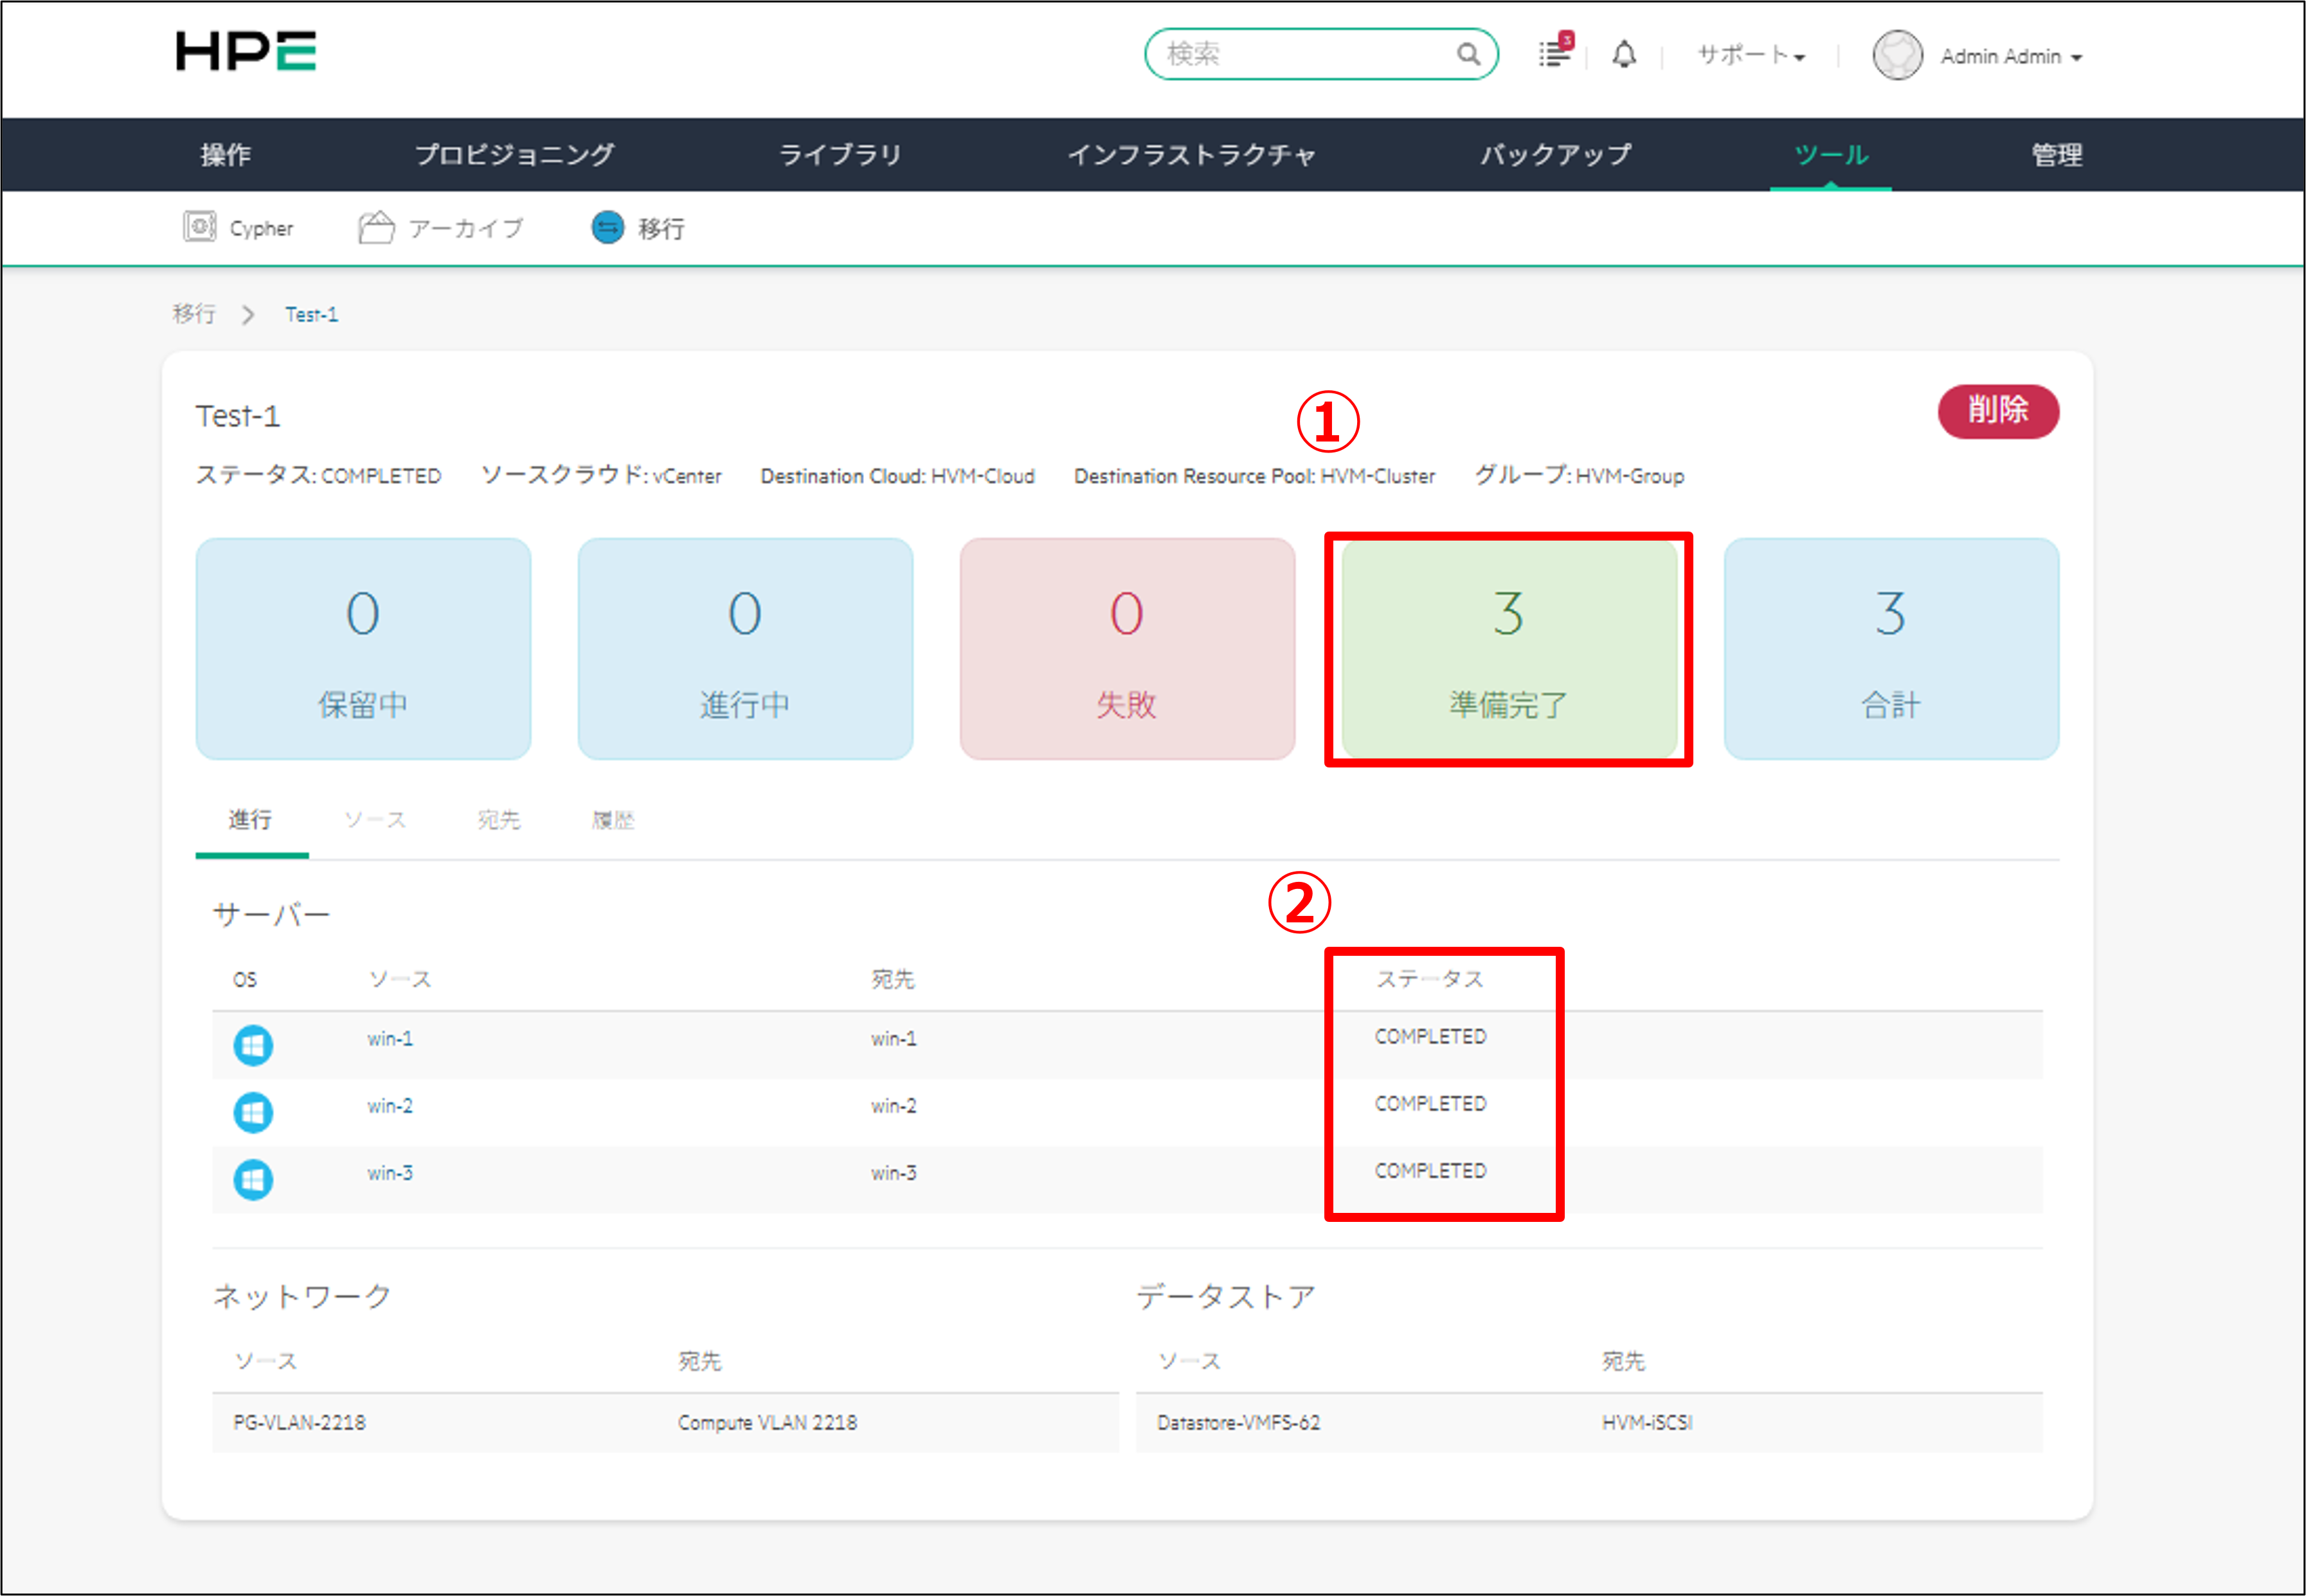This screenshot has height=1596, width=2306.
Task: Click the green 準備完了 status tile
Action: pos(1508,649)
